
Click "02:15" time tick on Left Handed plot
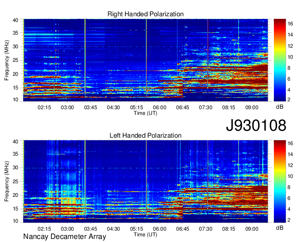coord(44,229)
